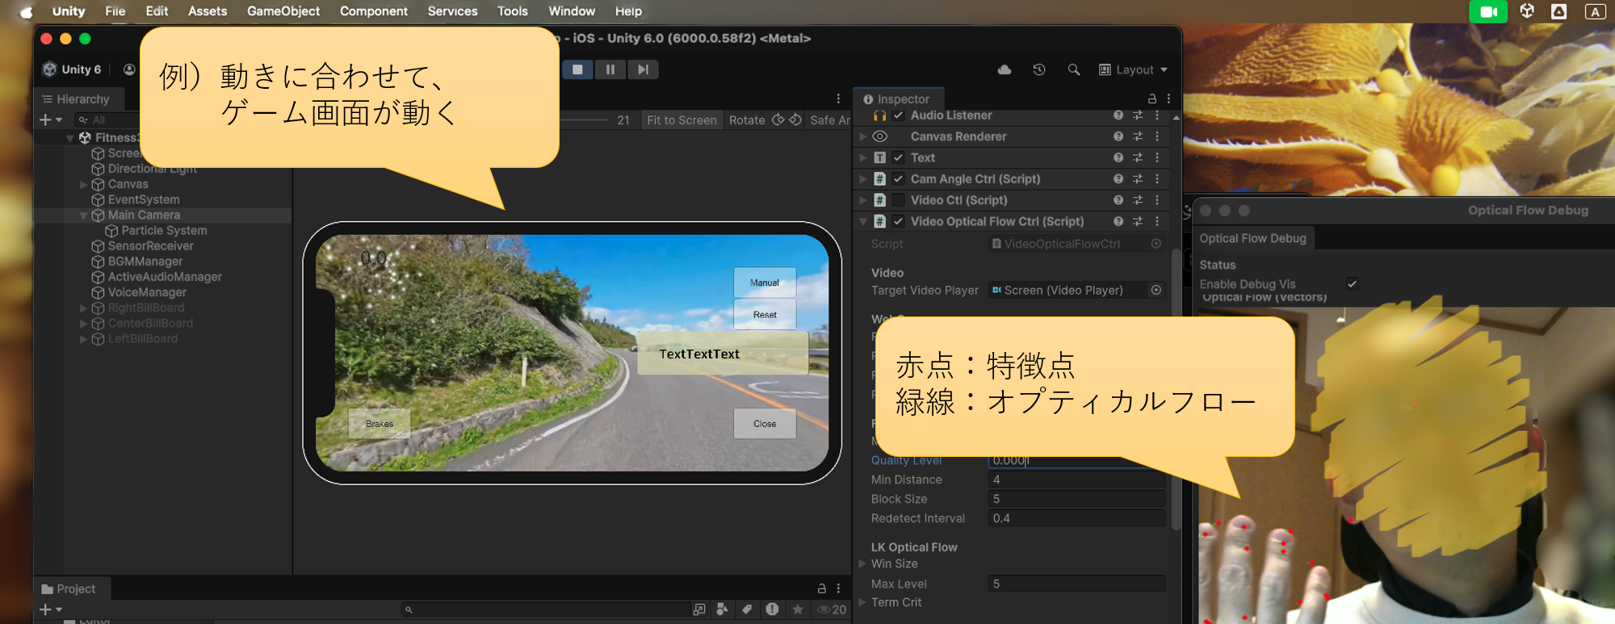
Task: Click the Fit to Screen button
Action: point(682,120)
